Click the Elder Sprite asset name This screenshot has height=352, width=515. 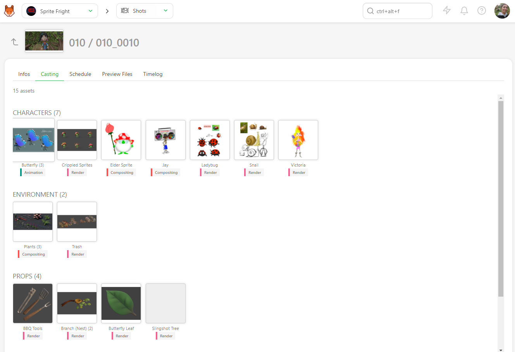[121, 165]
